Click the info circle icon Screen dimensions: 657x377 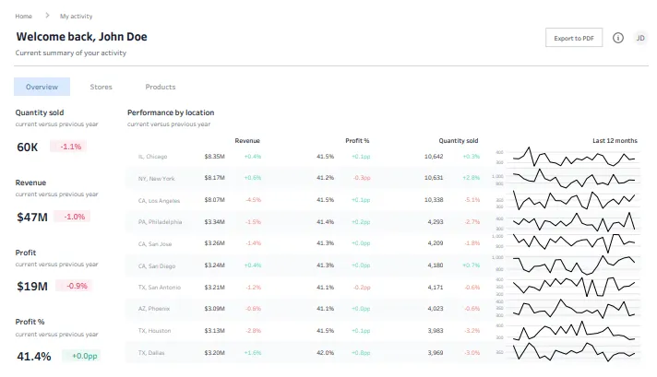click(x=618, y=38)
